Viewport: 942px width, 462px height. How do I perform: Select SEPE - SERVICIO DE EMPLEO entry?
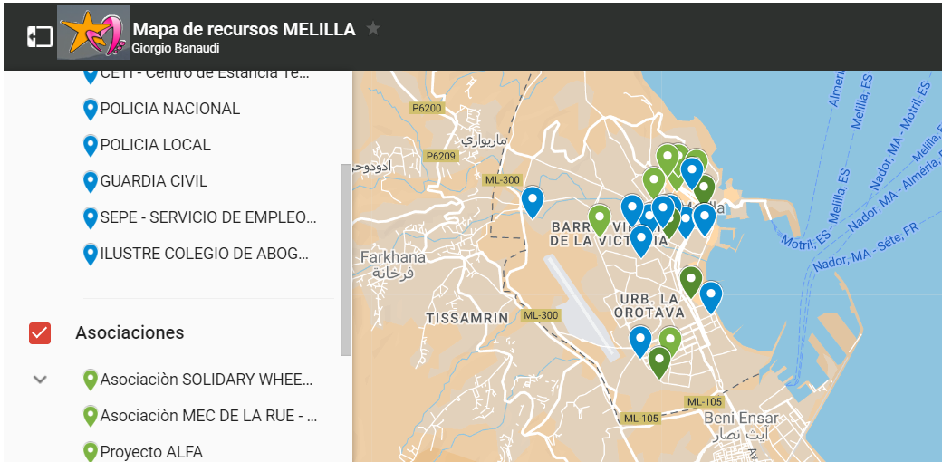tap(208, 217)
